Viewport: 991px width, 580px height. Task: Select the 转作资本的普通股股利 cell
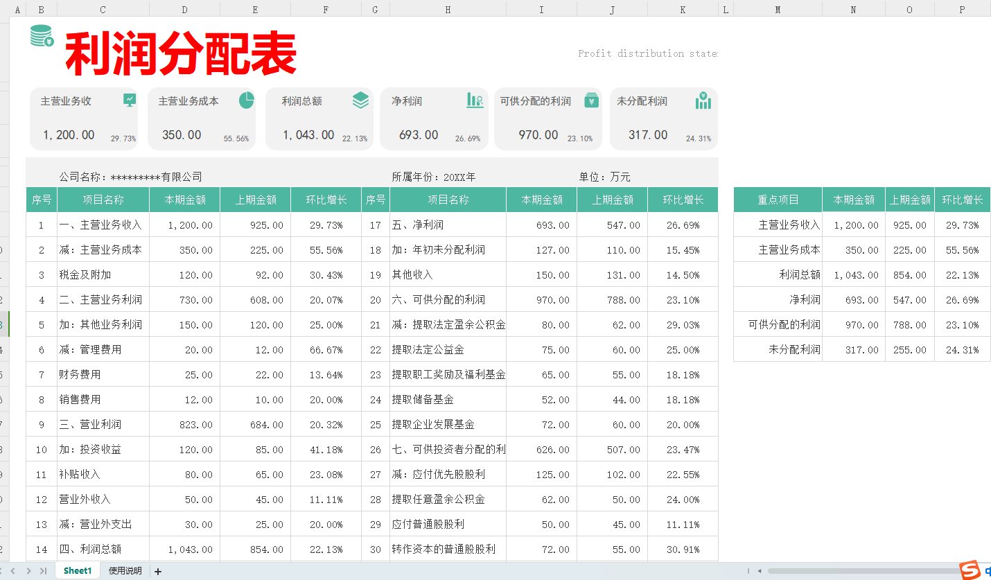(x=448, y=550)
